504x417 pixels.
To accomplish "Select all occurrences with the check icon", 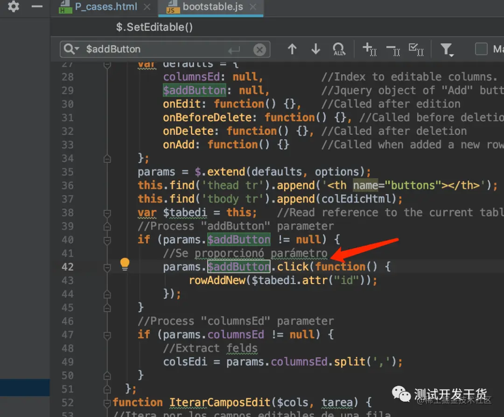I will pyautogui.click(x=416, y=49).
